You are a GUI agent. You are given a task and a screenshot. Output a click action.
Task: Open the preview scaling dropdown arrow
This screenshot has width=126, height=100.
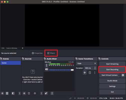(23, 48)
